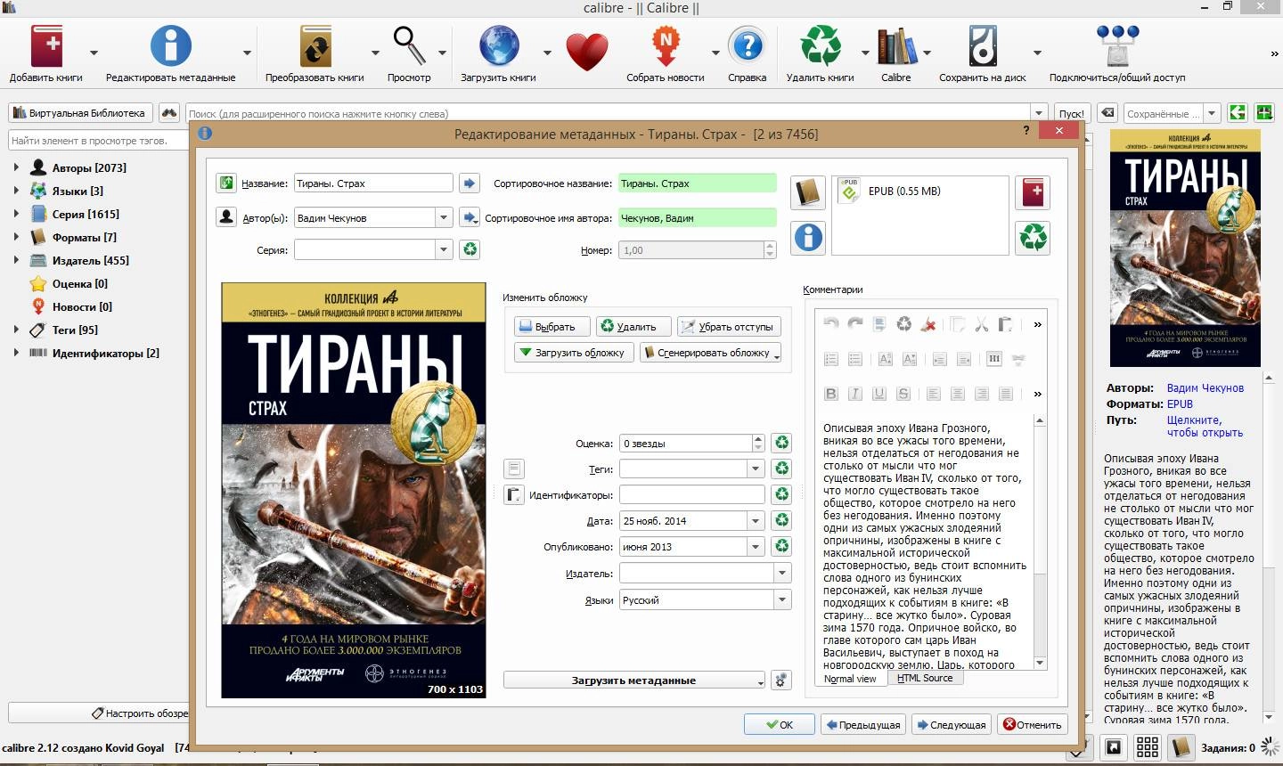Click the magnifier Просмотр toolbar icon
The image size is (1283, 766).
409,46
